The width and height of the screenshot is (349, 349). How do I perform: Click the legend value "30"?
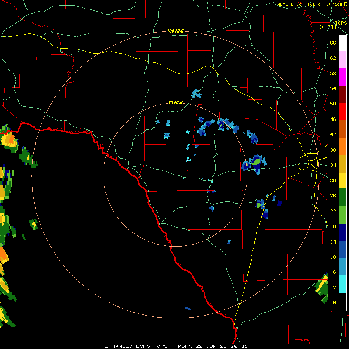333,180
